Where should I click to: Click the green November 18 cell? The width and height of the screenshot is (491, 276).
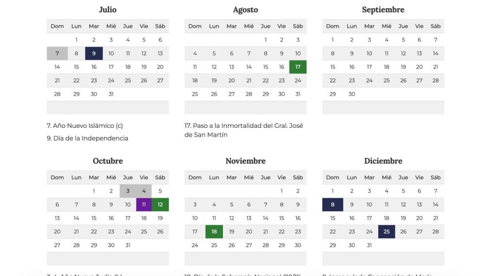coord(214,232)
